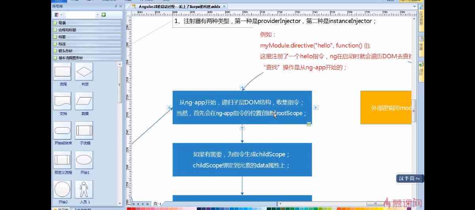Screen dimensions: 475x210
Task: Select the 开始2 circle shape
Action: [63, 189]
